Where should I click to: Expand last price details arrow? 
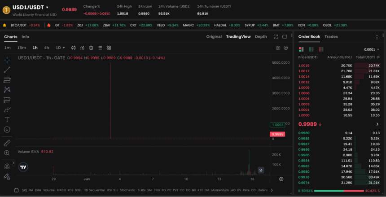[377, 124]
